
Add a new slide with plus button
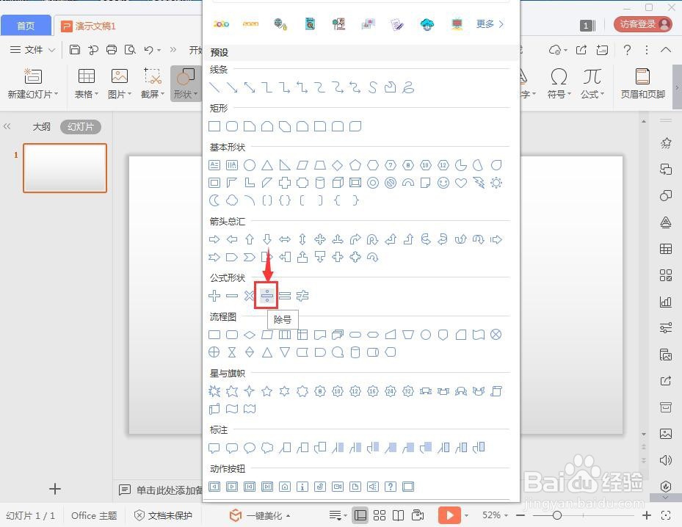click(55, 489)
